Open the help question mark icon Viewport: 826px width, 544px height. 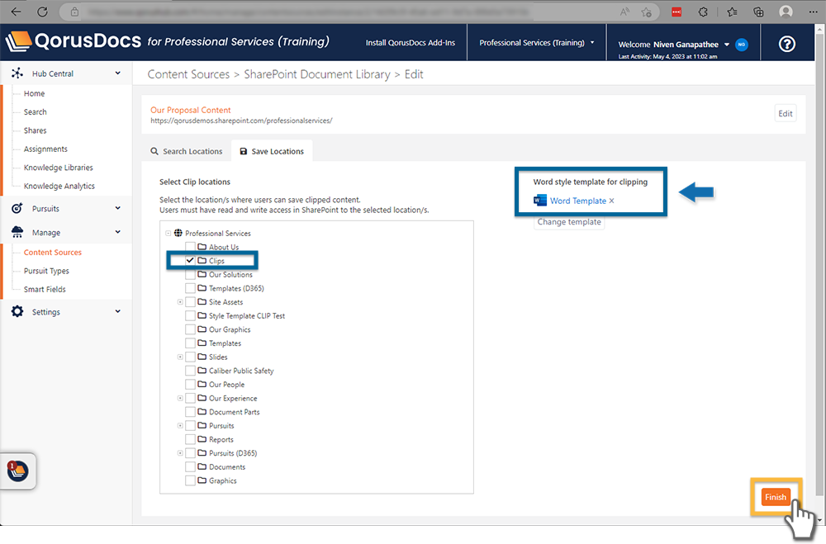pos(787,44)
